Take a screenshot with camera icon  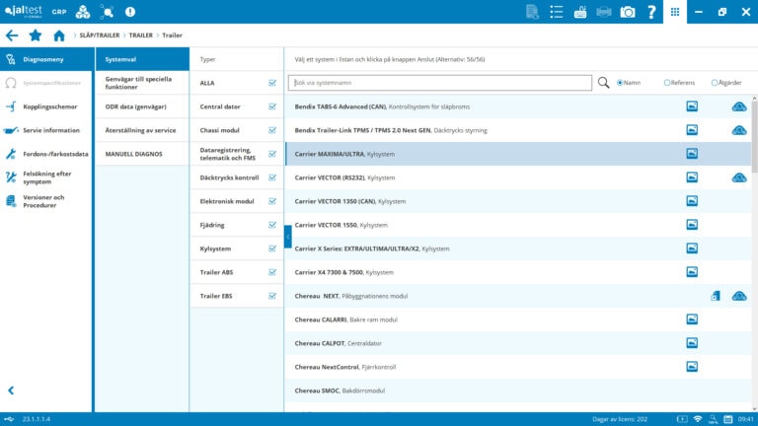(628, 12)
